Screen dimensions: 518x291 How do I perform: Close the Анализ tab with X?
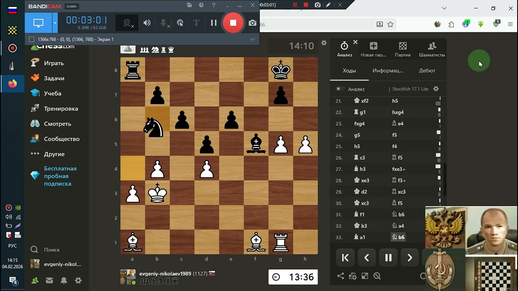pos(355,42)
